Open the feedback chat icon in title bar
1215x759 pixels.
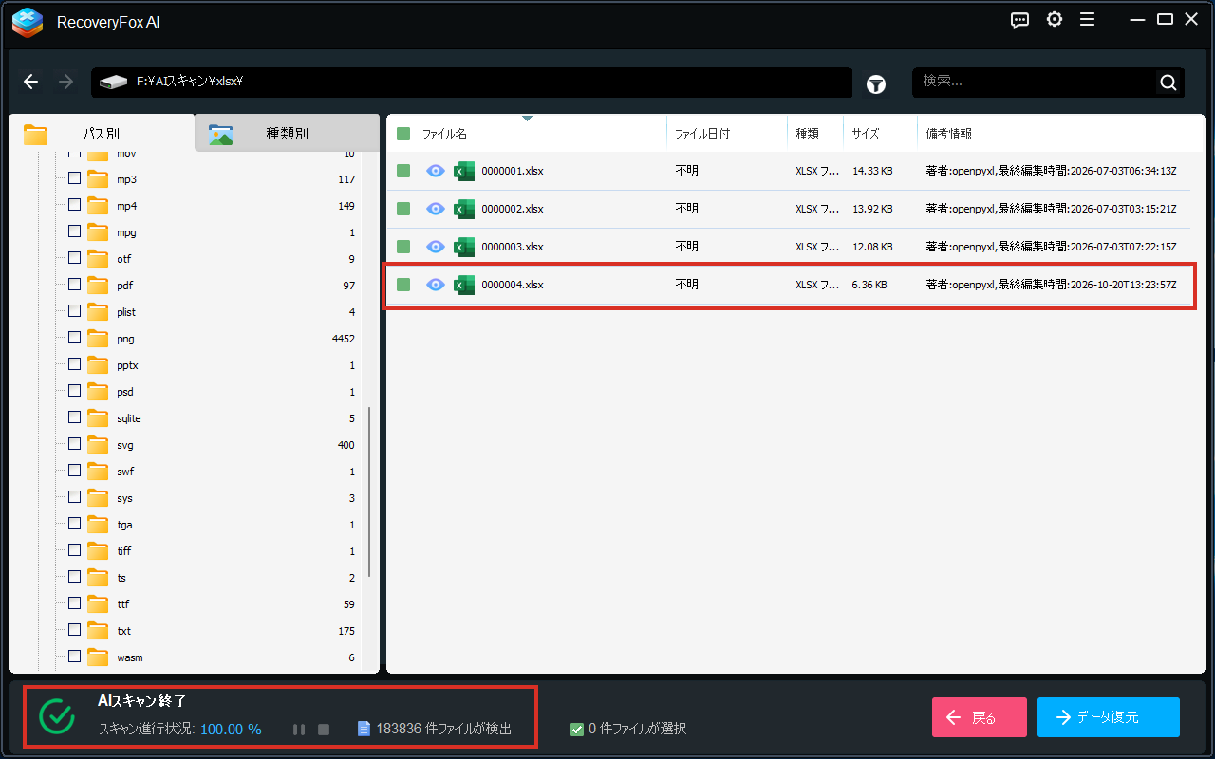1020,20
